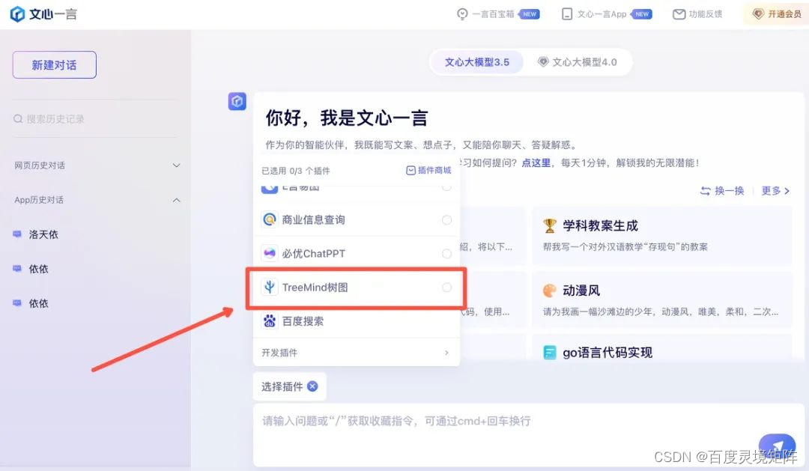809x471 pixels.
Task: Enable the TreeMind树图 plugin radio
Action: tap(446, 288)
